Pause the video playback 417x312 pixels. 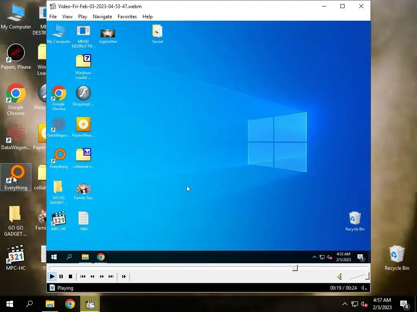coord(61,276)
